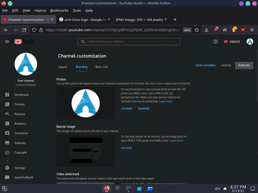Expand the system tray arrow

point(225,188)
